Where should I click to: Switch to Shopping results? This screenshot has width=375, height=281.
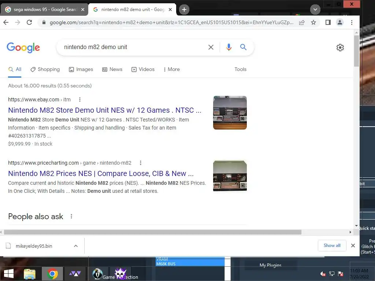click(x=45, y=69)
